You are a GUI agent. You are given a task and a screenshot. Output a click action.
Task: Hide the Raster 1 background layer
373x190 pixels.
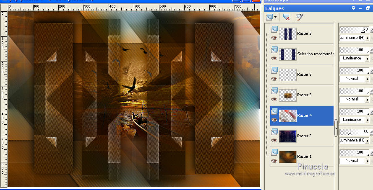[x=274, y=161]
